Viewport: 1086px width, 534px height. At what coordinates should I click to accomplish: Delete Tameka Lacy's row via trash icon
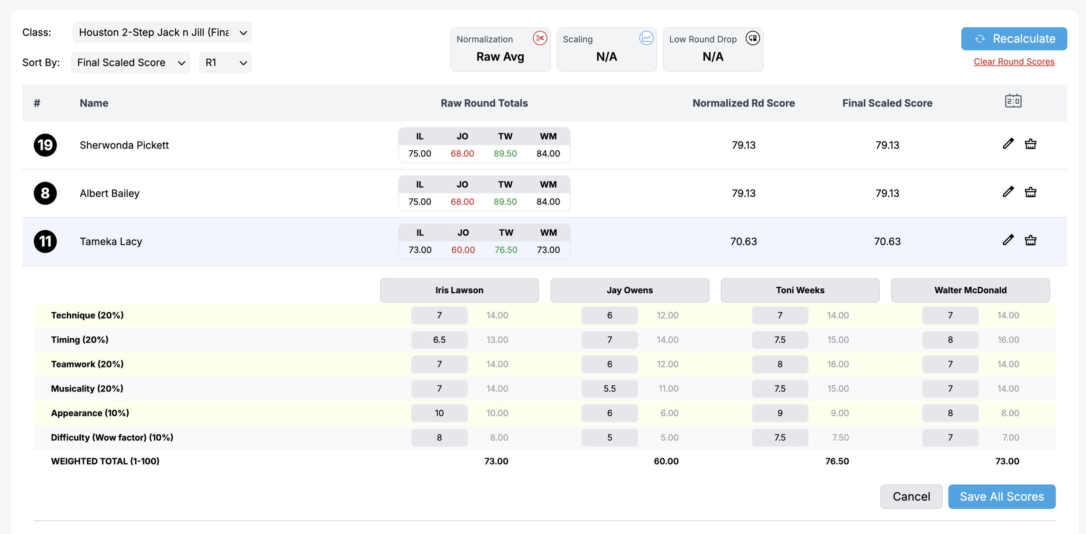pyautogui.click(x=1031, y=240)
